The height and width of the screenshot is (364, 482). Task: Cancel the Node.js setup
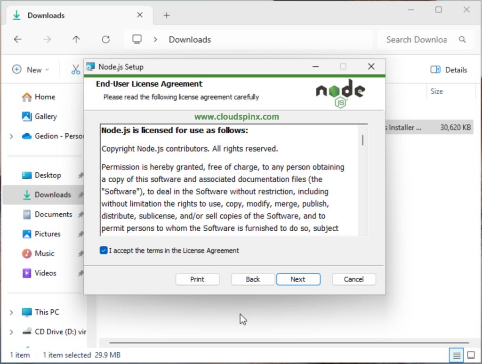coord(353,279)
